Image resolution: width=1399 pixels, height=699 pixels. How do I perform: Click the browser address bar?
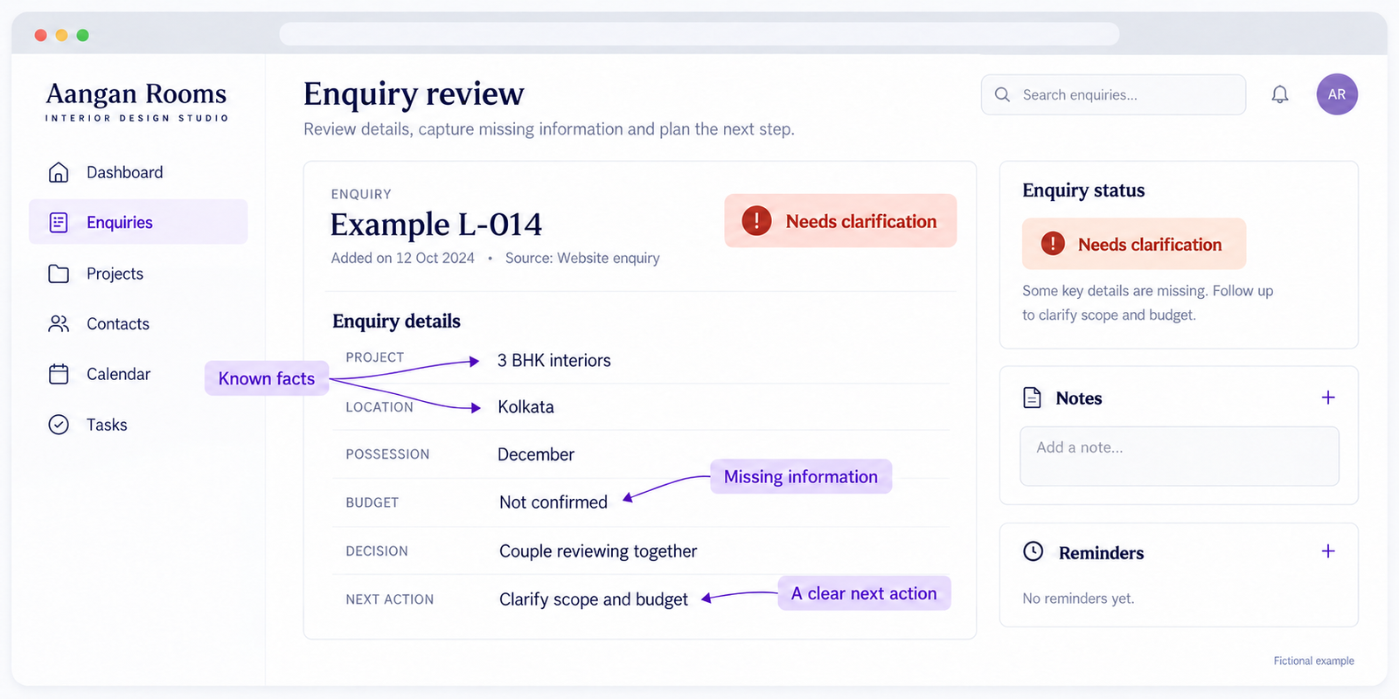(699, 34)
